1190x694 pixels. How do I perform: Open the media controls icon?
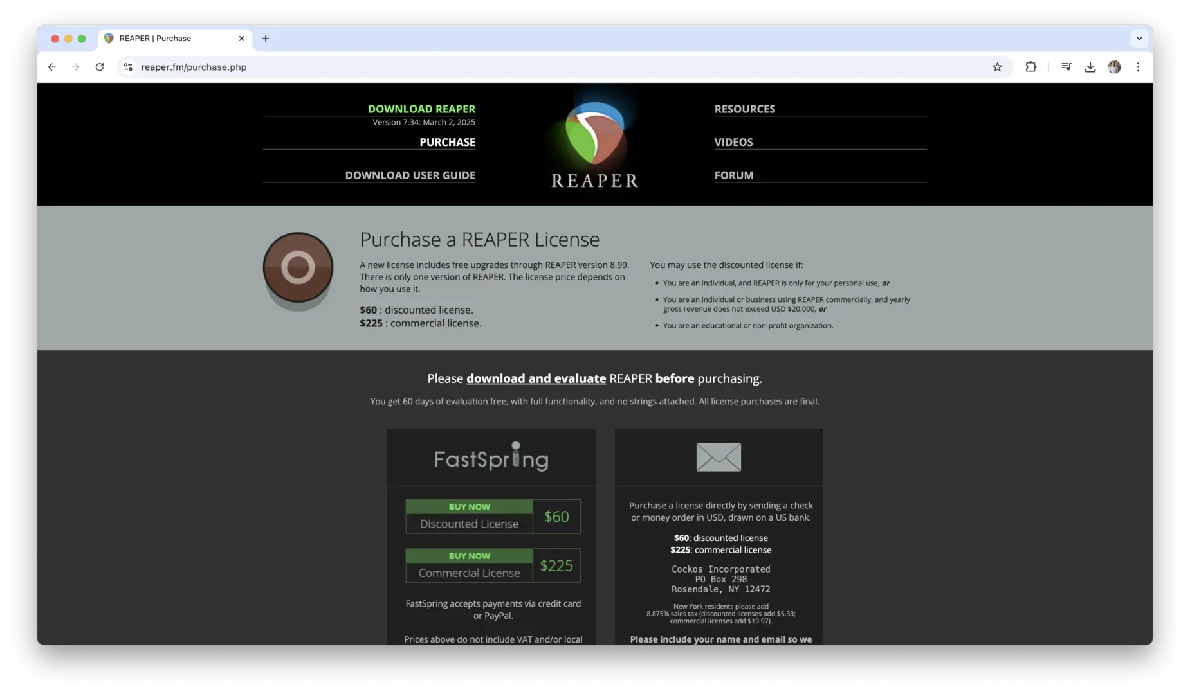pos(1066,67)
